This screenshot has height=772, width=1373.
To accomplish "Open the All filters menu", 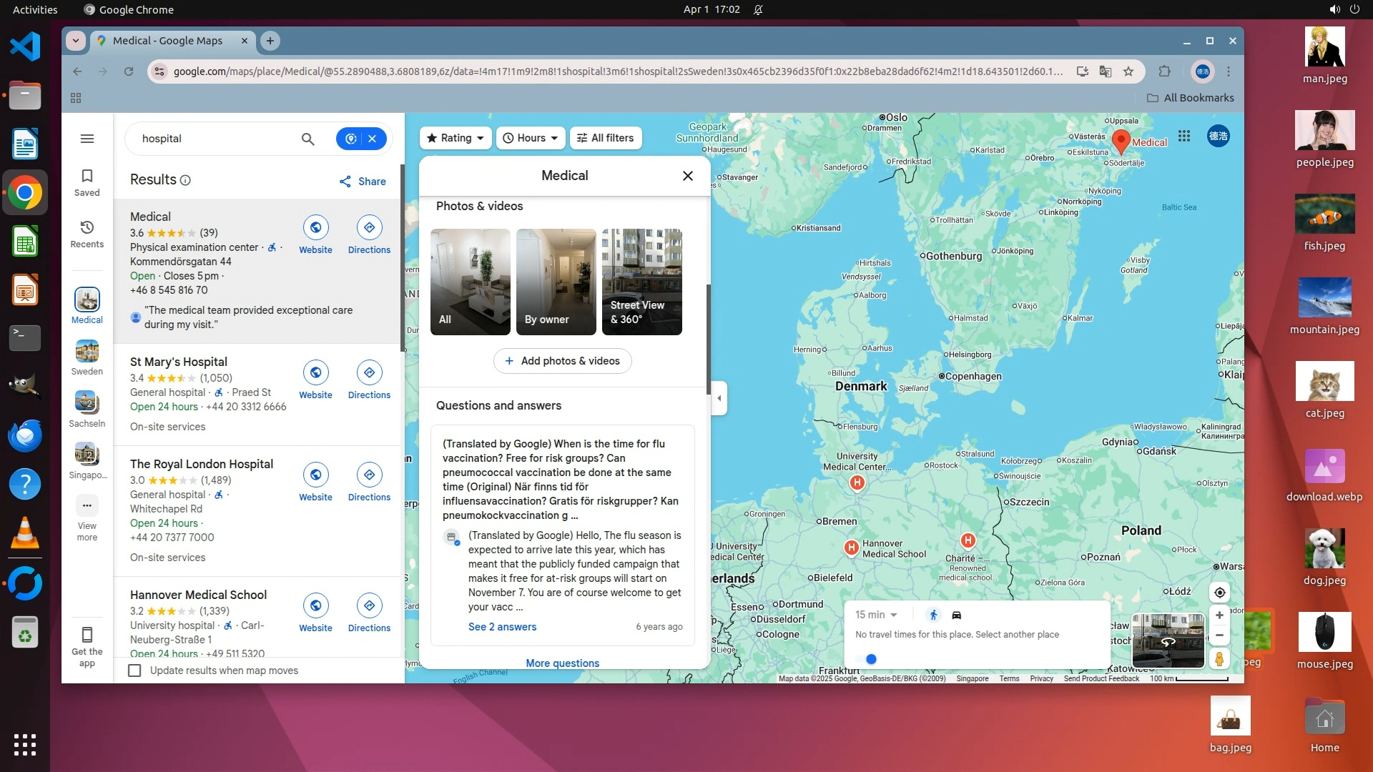I will 606,138.
